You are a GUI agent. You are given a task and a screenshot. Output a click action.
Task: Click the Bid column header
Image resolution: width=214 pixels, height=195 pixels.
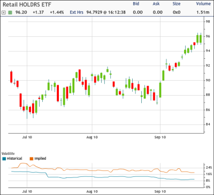(x=136, y=4)
